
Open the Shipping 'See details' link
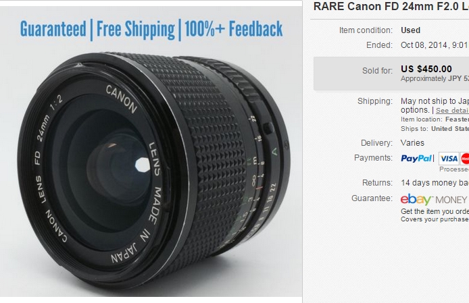[452, 110]
